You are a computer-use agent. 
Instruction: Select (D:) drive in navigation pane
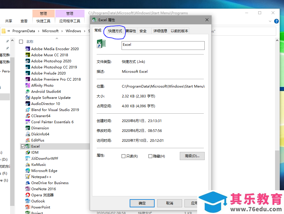click(x=4, y=159)
